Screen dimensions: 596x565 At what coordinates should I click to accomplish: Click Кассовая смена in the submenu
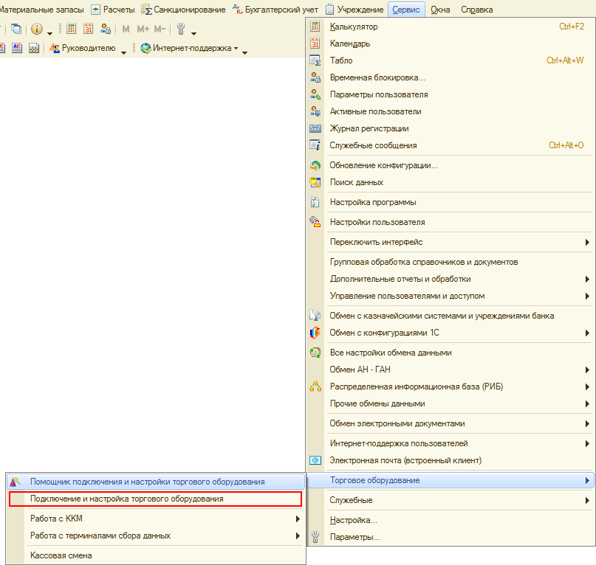point(61,555)
